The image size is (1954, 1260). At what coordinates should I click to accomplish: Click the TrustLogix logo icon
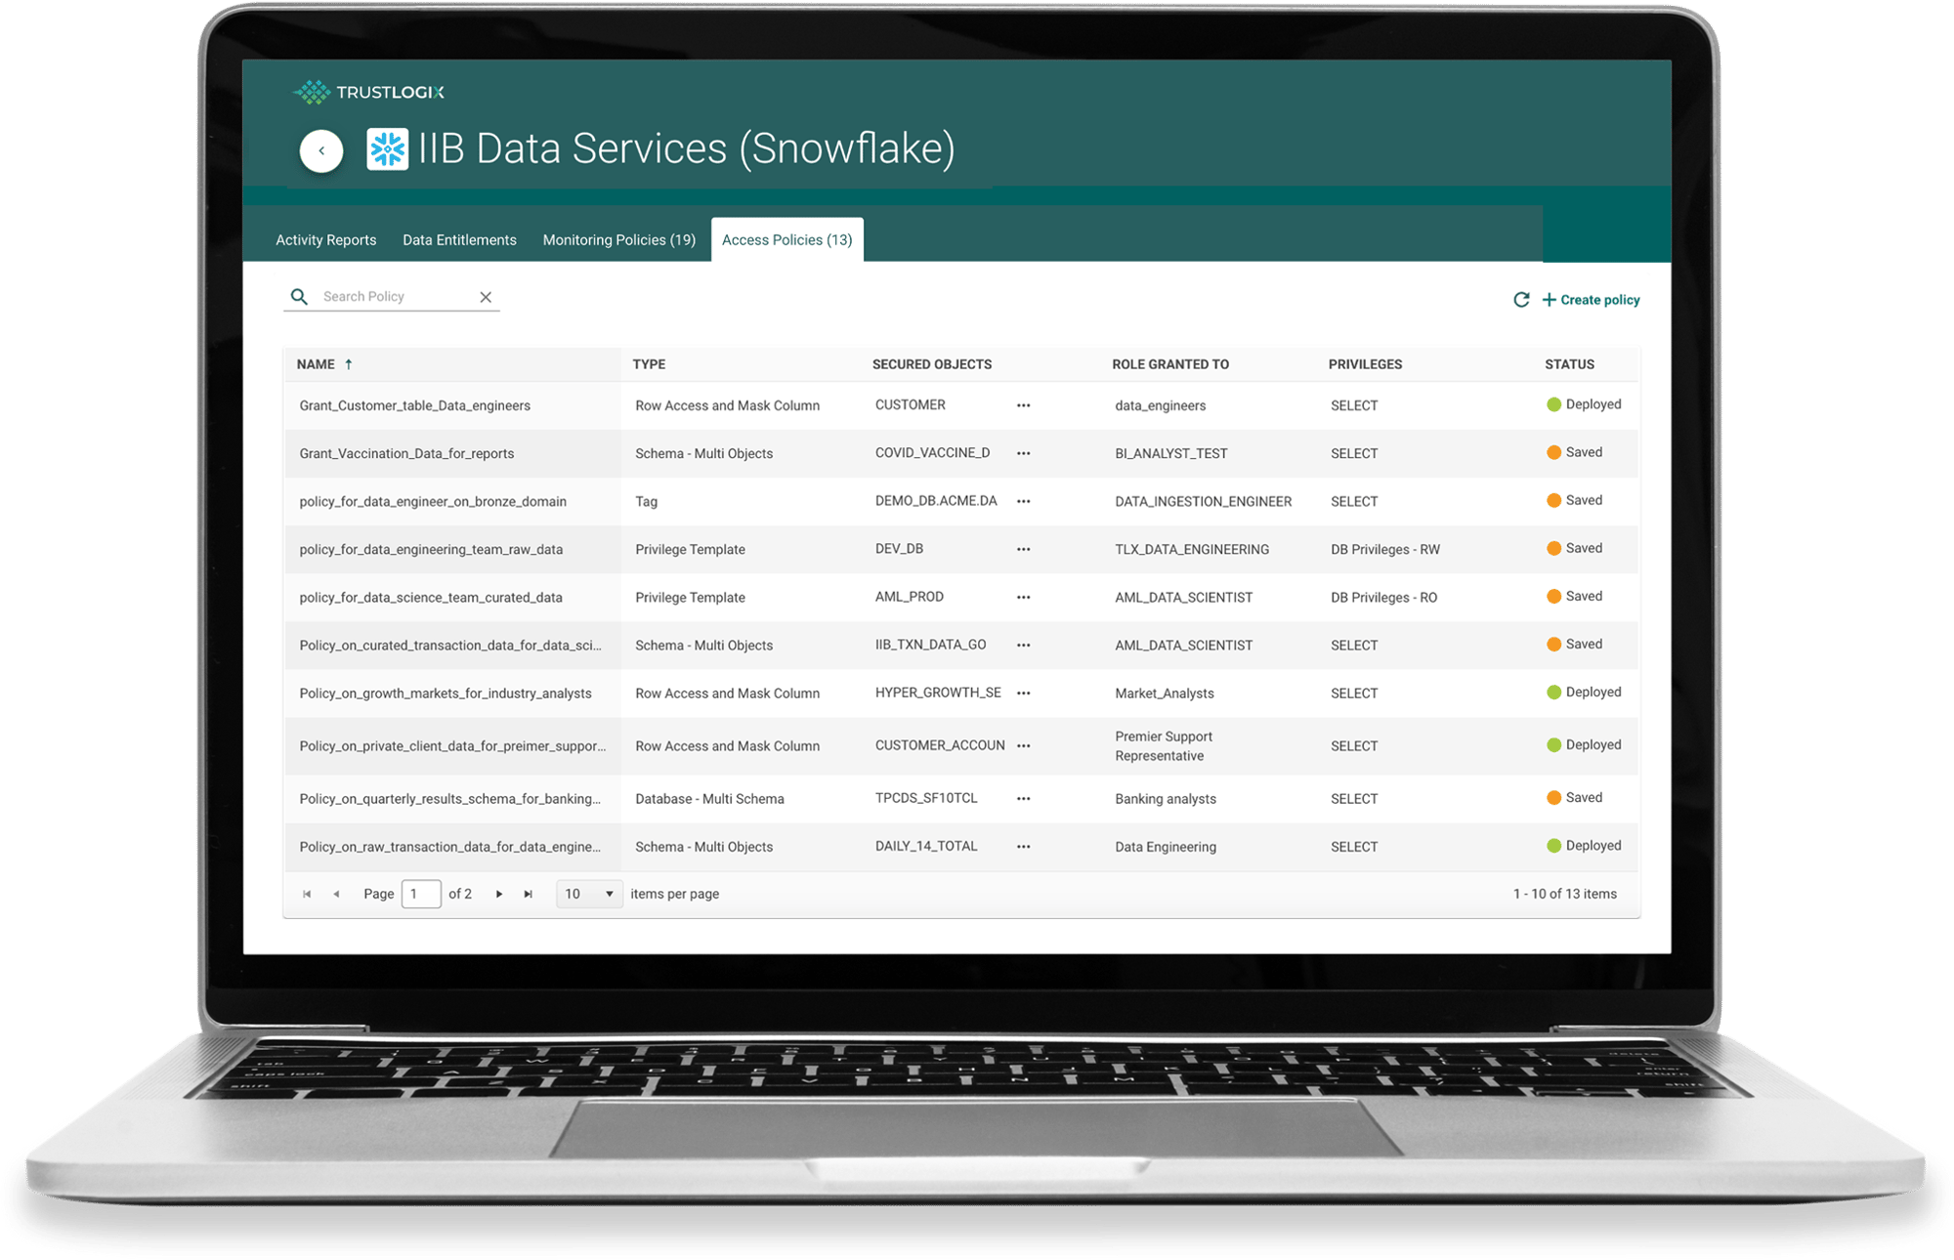[303, 94]
